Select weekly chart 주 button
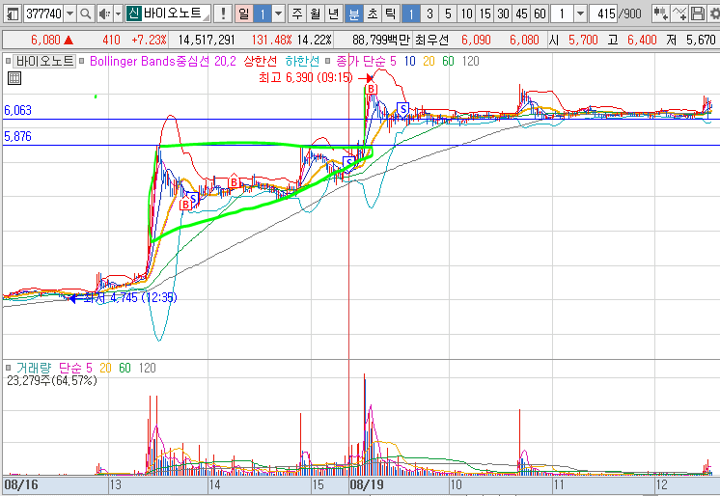This screenshot has height=496, width=720. tap(297, 14)
